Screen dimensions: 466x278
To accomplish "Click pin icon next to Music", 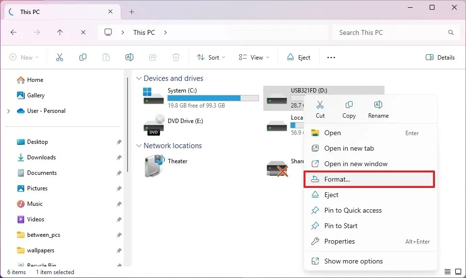I will pyautogui.click(x=119, y=204).
